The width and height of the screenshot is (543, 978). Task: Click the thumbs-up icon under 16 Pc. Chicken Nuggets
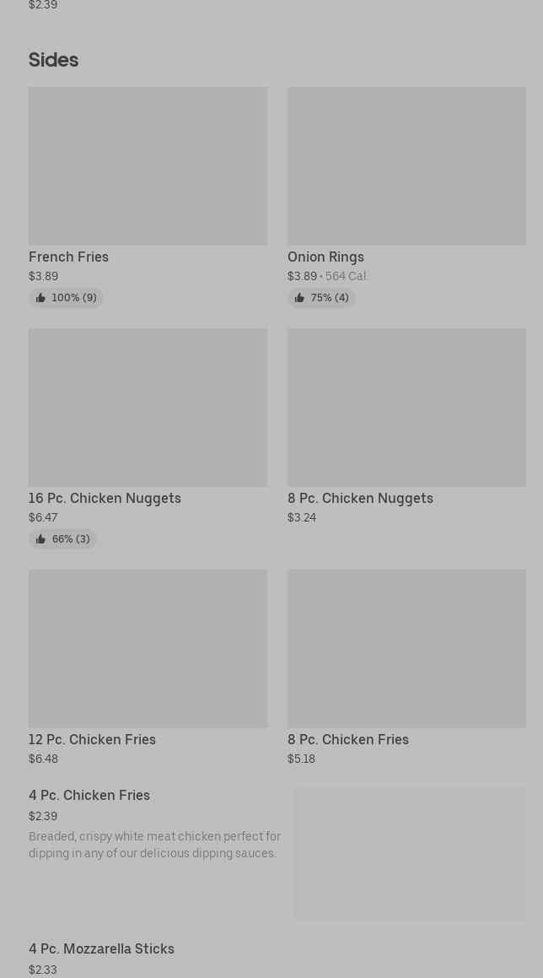coord(40,539)
